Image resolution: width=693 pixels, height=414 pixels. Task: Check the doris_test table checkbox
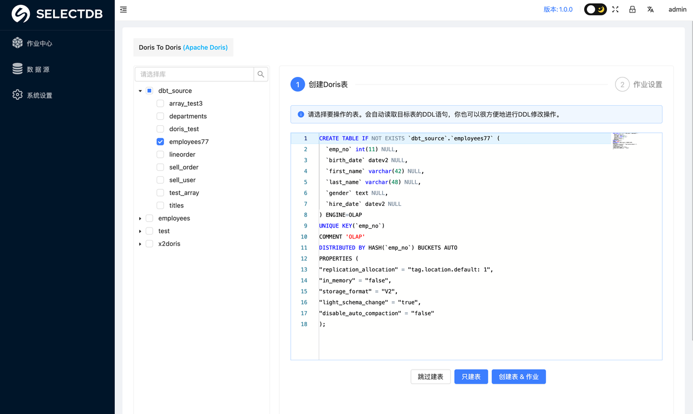click(x=160, y=129)
